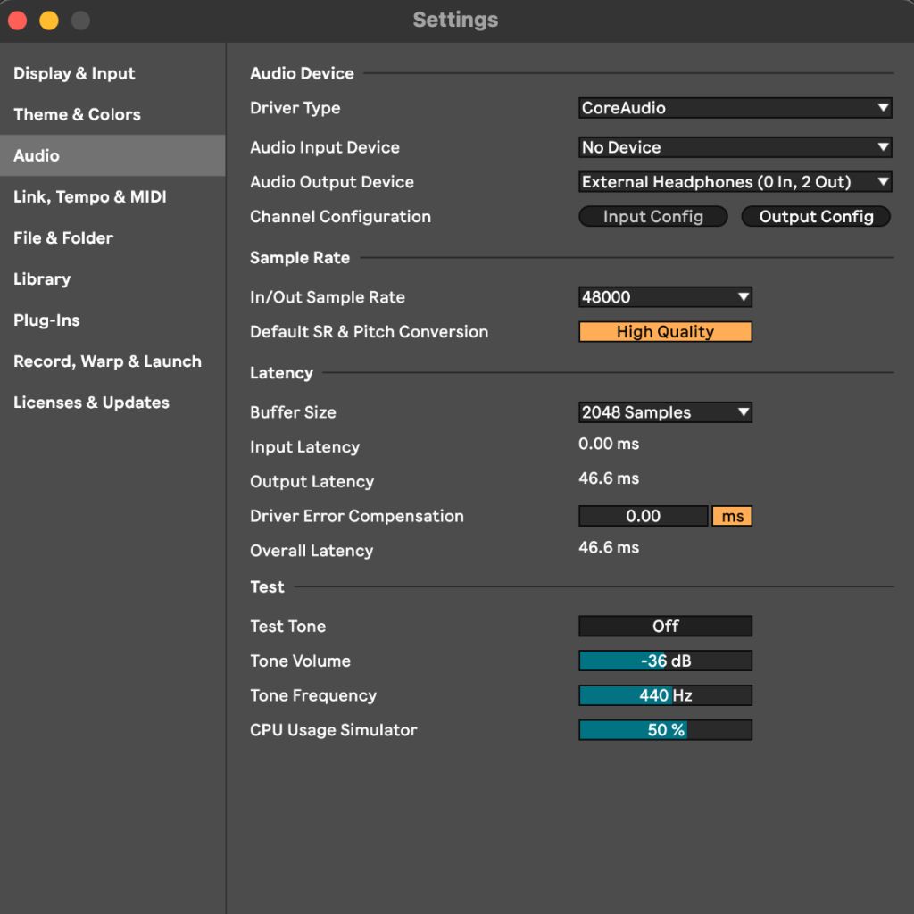Click the CPU Usage Simulator control

[x=664, y=729]
